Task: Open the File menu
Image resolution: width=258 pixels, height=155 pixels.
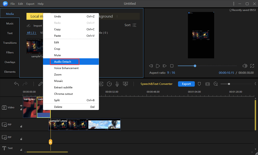Action: (13, 4)
